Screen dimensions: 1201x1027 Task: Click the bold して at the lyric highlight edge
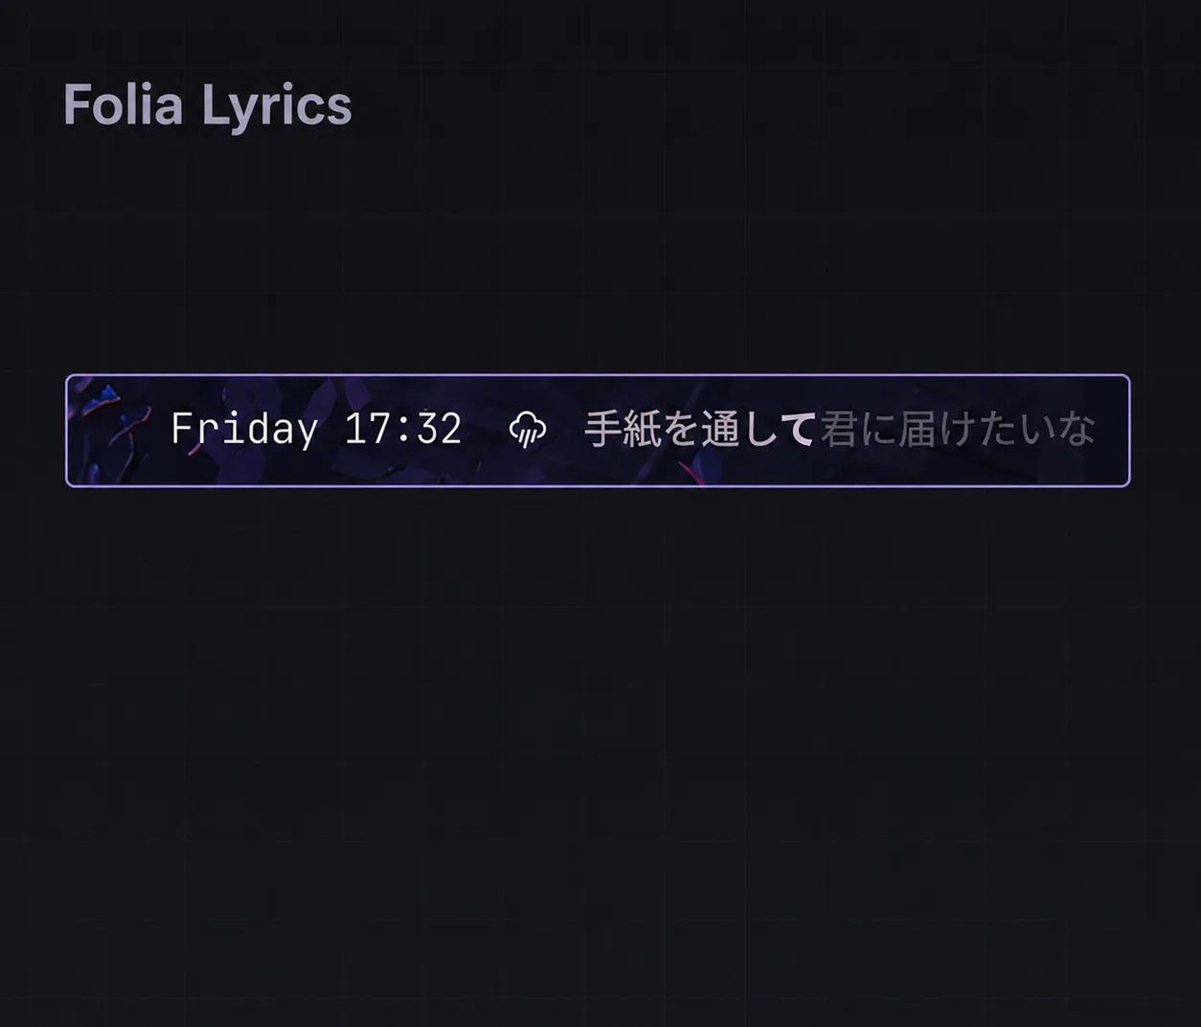[779, 430]
